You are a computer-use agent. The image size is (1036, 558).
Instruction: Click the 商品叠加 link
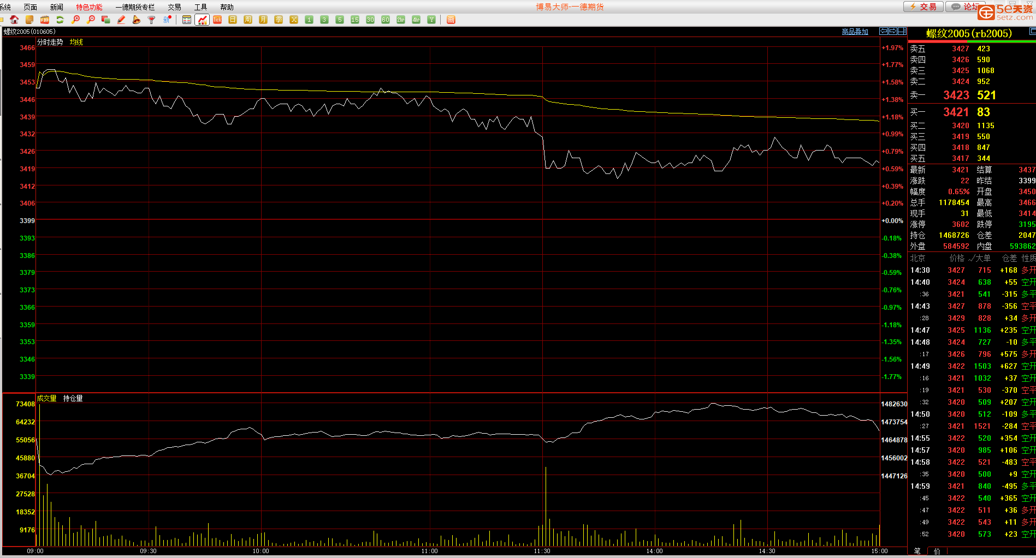(855, 32)
